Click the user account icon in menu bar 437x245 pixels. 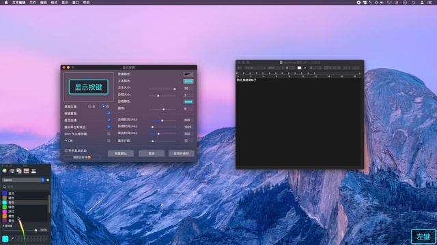tap(422, 2)
